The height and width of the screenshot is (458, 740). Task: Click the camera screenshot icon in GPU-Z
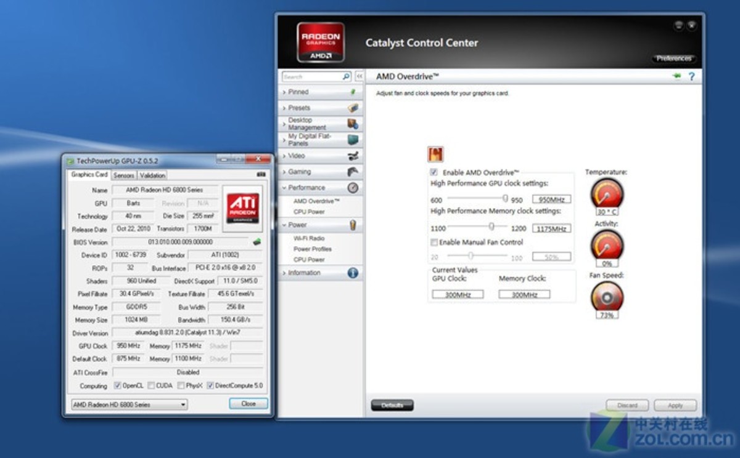pos(260,175)
